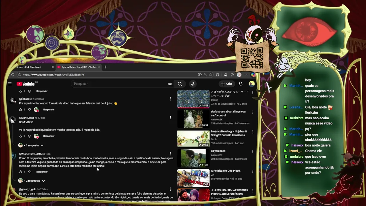Viewport: 366px width, 206px height.
Task: Click Responder on the topmost comment
Action: (42, 91)
